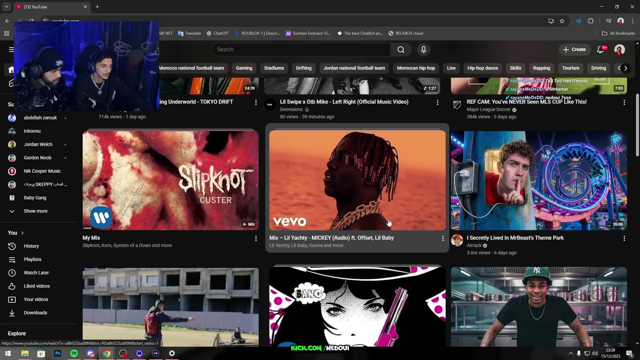Open options for TOKYO DRIFT video

(256, 102)
